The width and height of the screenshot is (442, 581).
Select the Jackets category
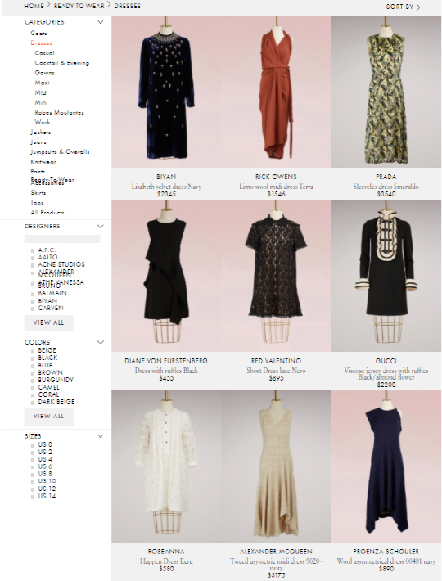point(41,132)
